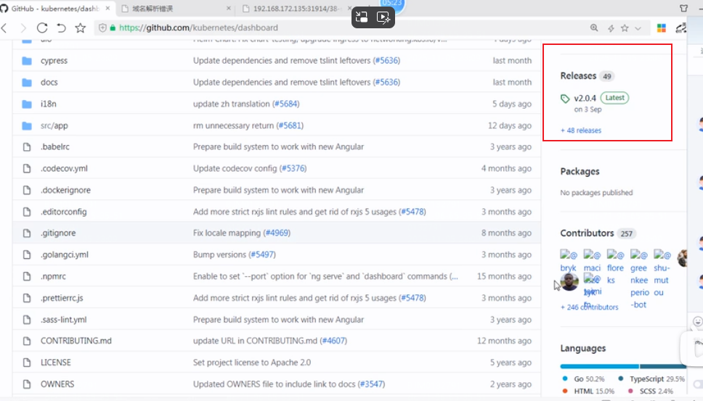Image resolution: width=703 pixels, height=401 pixels.
Task: Click the .npmrc file icon
Action: 27,276
